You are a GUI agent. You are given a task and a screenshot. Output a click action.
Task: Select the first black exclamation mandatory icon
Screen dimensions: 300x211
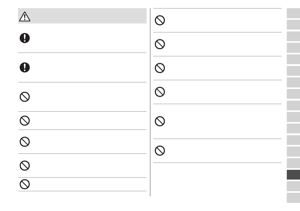coord(25,38)
